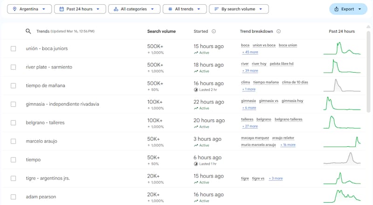The width and height of the screenshot is (373, 205).
Task: Click the Active trend icon in marcelo araujo row
Action: [196, 145]
